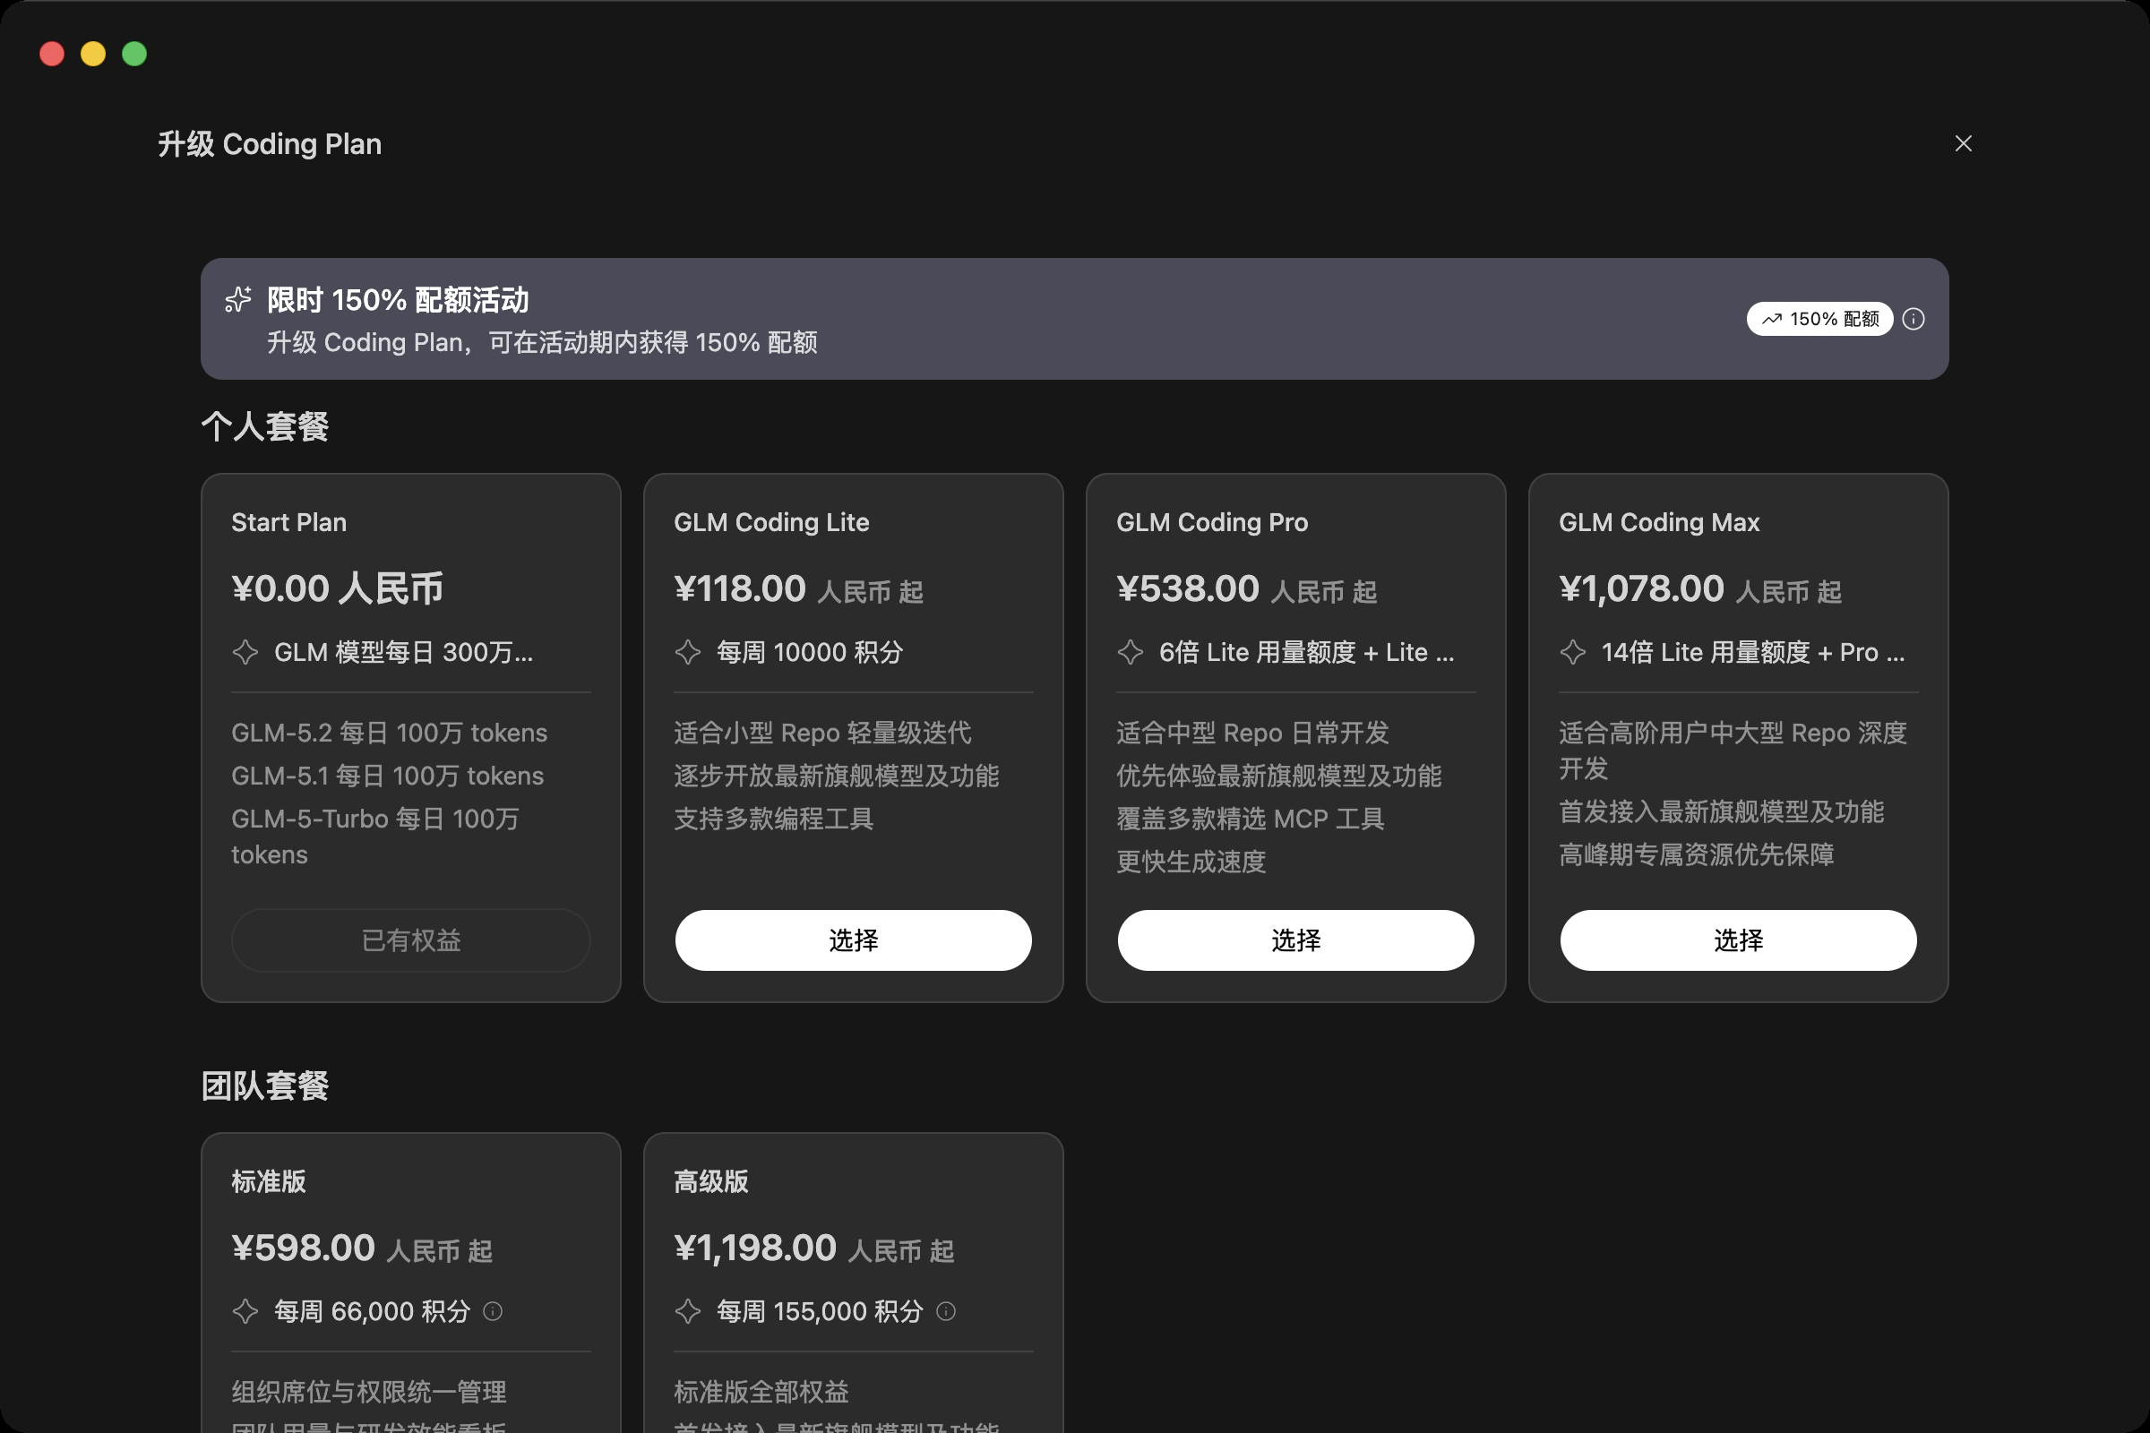Image resolution: width=2150 pixels, height=1433 pixels.
Task: Click the 限时 150% 配额活动 banner title
Action: pos(398,300)
